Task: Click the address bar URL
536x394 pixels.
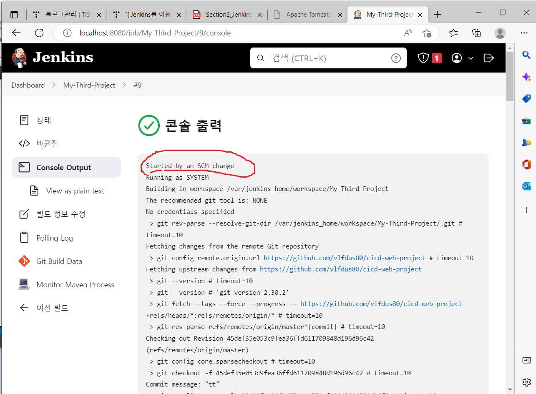Action: 155,33
